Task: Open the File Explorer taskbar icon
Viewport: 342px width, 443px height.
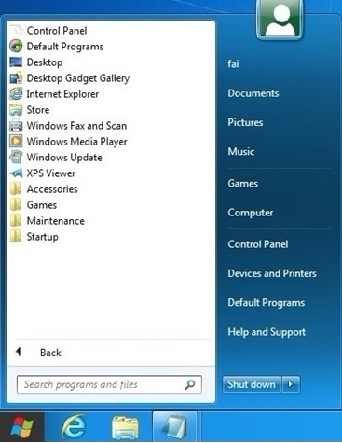Action: [x=125, y=427]
